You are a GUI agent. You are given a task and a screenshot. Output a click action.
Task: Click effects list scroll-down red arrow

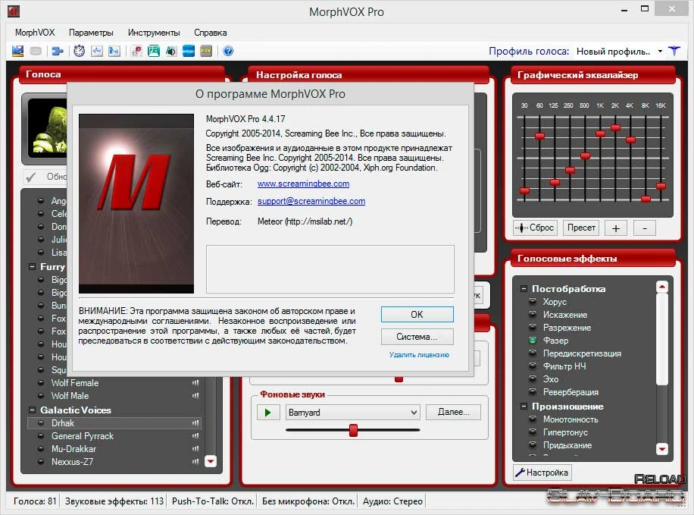[x=661, y=449]
